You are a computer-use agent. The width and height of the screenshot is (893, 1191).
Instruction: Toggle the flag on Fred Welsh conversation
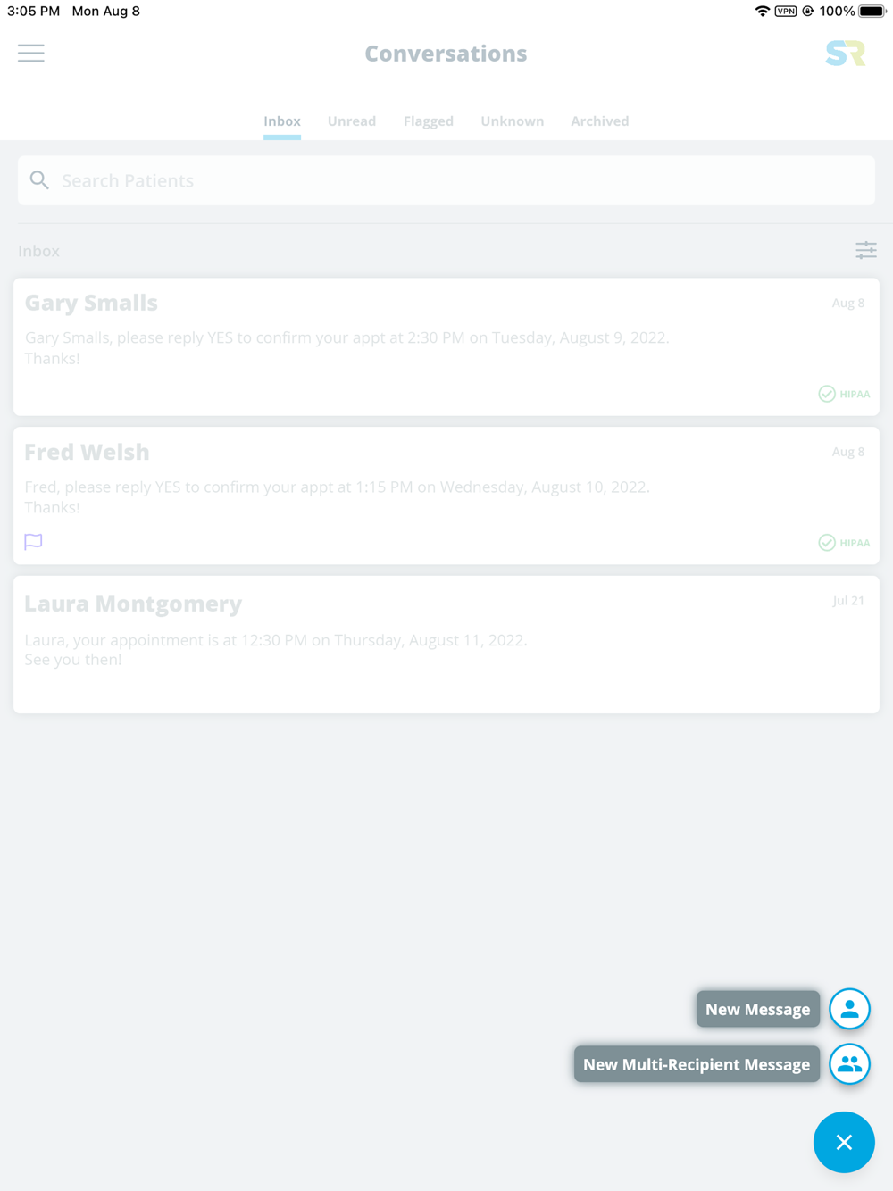pyautogui.click(x=33, y=542)
